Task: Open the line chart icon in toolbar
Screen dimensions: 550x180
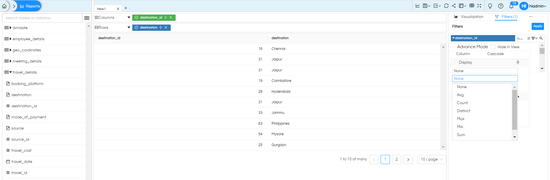Action: point(418,6)
